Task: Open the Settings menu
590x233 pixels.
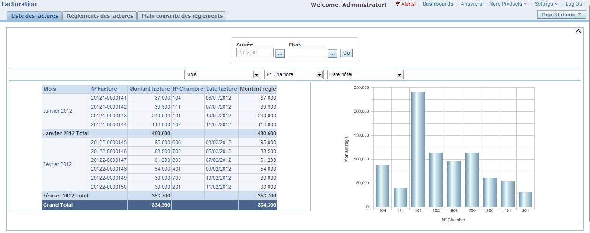Action: 546,4
